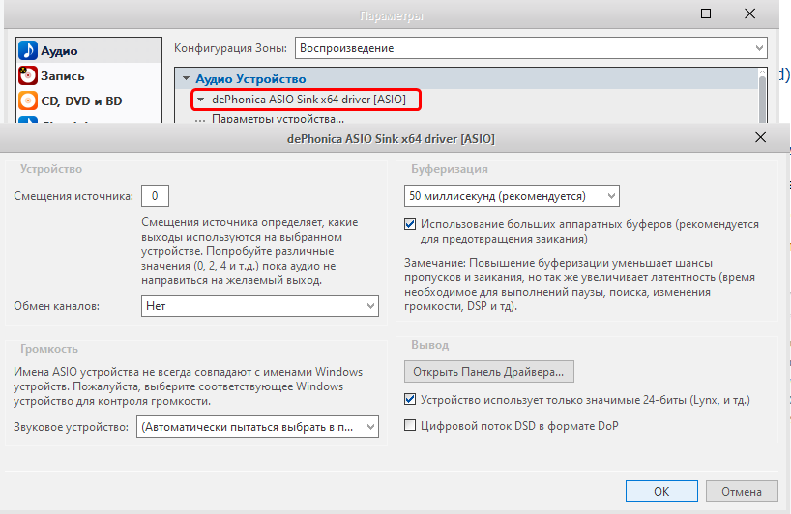The width and height of the screenshot is (791, 514).
Task: Click Параметры устройства... entry
Action: 278,119
